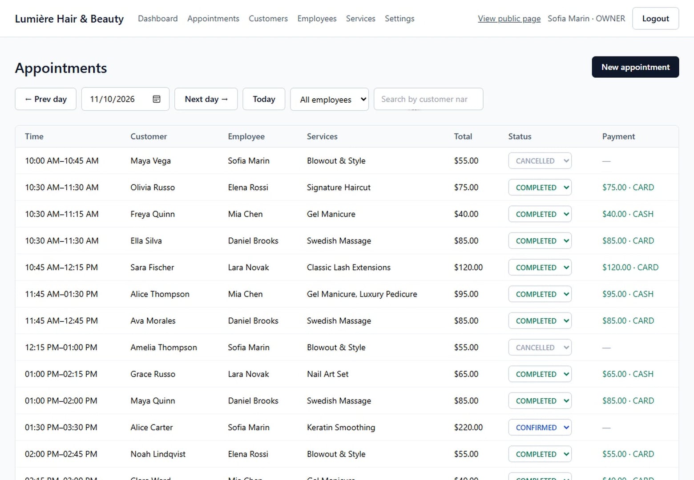Navigate to Services in top menu
694x480 pixels.
point(361,19)
